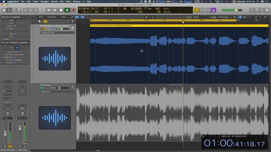Click the Stop transport button
The height and width of the screenshot is (152, 271).
tap(61, 10)
